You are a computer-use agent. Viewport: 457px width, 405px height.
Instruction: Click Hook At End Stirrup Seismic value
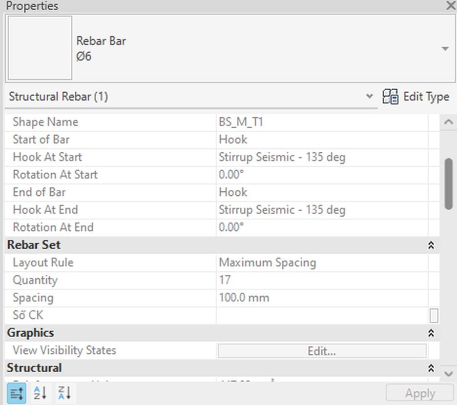tap(322, 210)
